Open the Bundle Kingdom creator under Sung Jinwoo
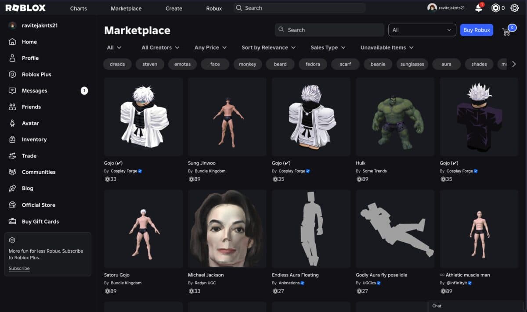Image resolution: width=527 pixels, height=312 pixels. tap(210, 171)
